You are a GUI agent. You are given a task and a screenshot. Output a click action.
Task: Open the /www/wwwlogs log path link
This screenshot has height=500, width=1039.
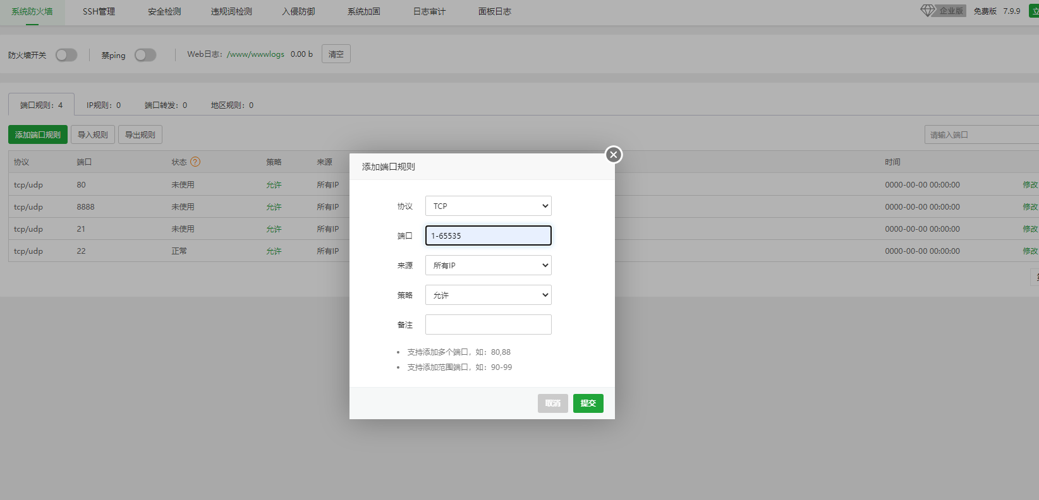255,54
